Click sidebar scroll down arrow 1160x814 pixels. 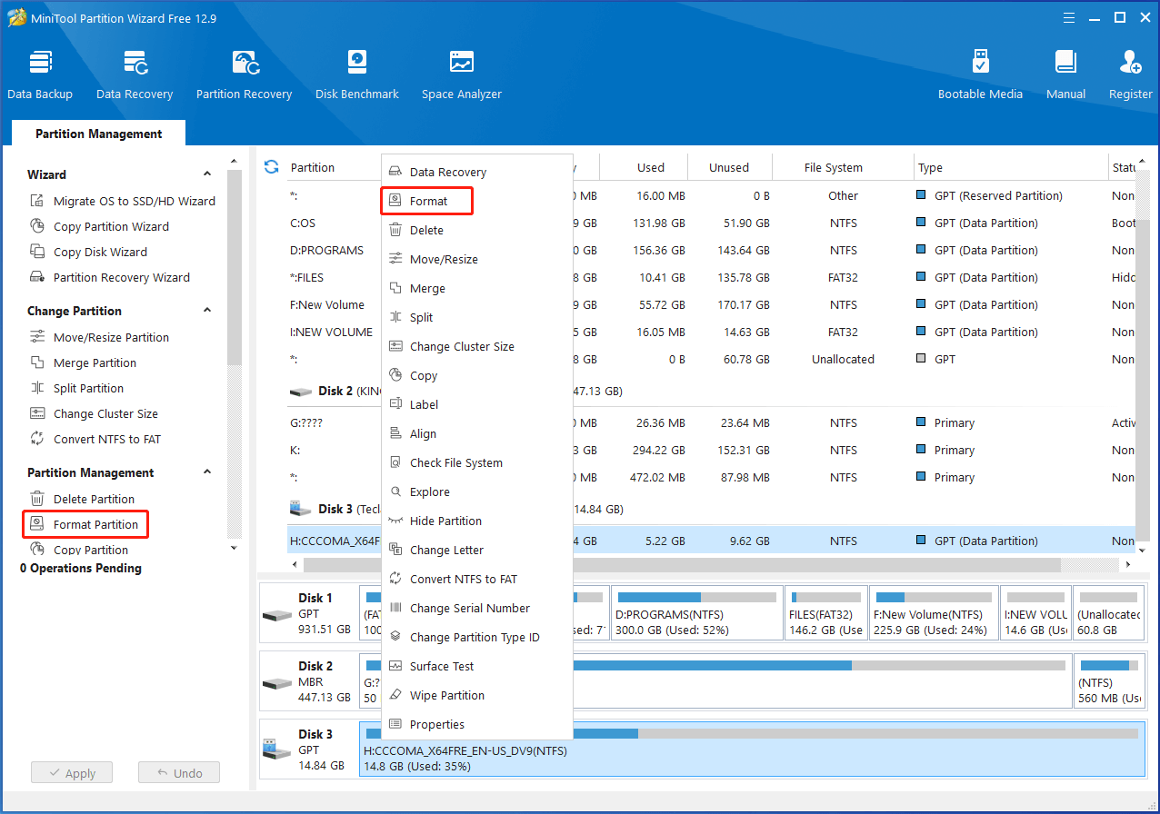tap(235, 548)
